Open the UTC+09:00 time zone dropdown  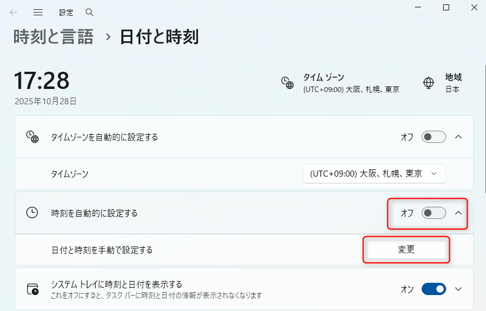coord(374,174)
